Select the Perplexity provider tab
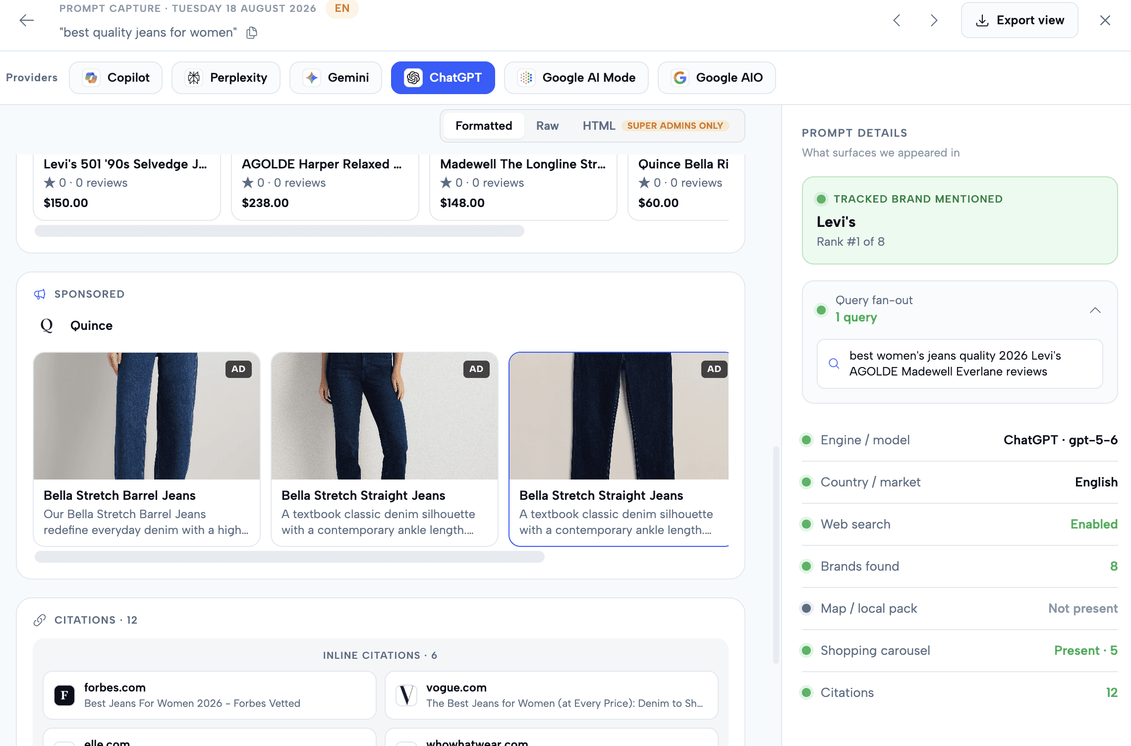 226,78
